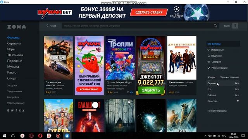Open the Odnoklassniki social link icon
Image resolution: width=248 pixels, height=139 pixels.
click(20, 110)
